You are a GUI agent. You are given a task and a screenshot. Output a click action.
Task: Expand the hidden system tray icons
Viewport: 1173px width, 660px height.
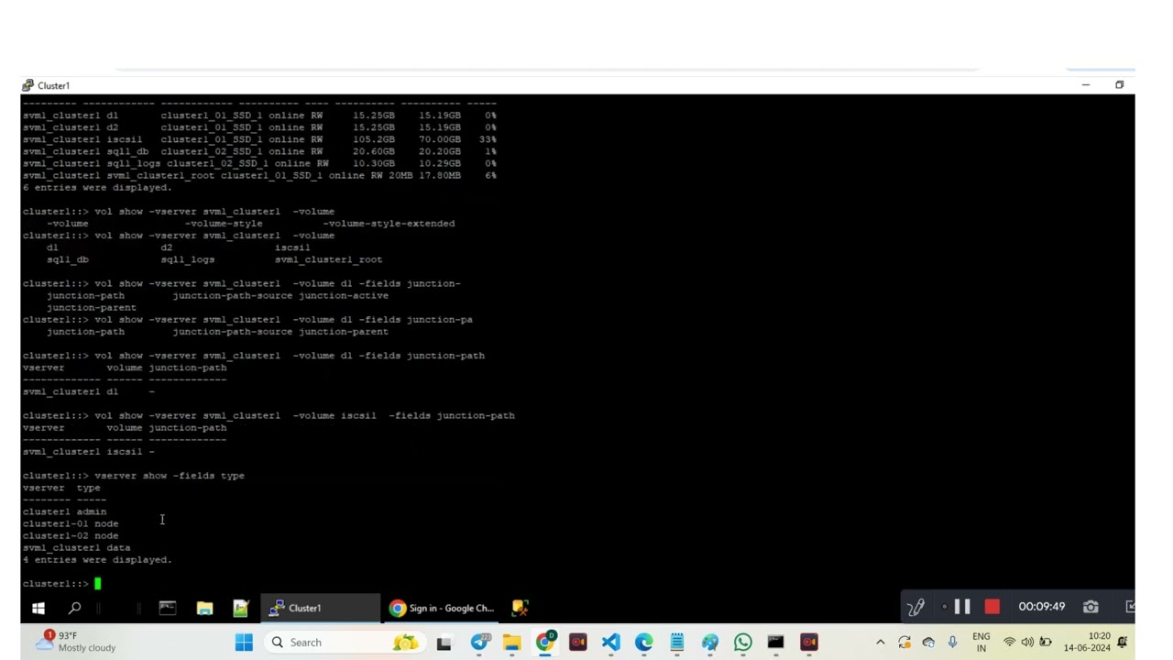881,643
